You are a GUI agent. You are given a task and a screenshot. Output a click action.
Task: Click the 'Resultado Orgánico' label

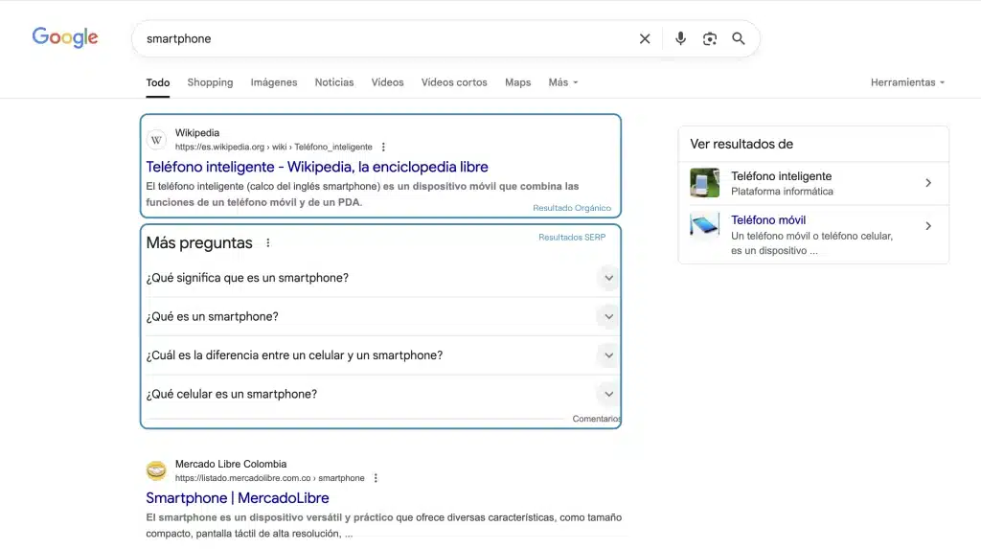572,208
